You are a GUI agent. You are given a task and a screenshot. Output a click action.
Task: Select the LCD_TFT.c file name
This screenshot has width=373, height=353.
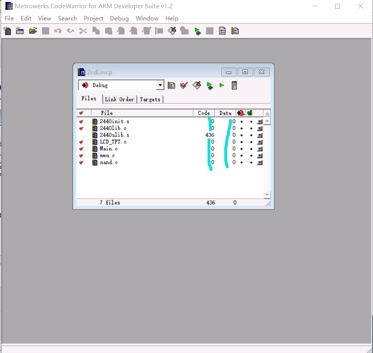[113, 142]
